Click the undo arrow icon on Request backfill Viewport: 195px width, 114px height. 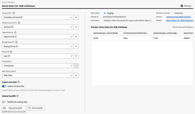pos(5,108)
